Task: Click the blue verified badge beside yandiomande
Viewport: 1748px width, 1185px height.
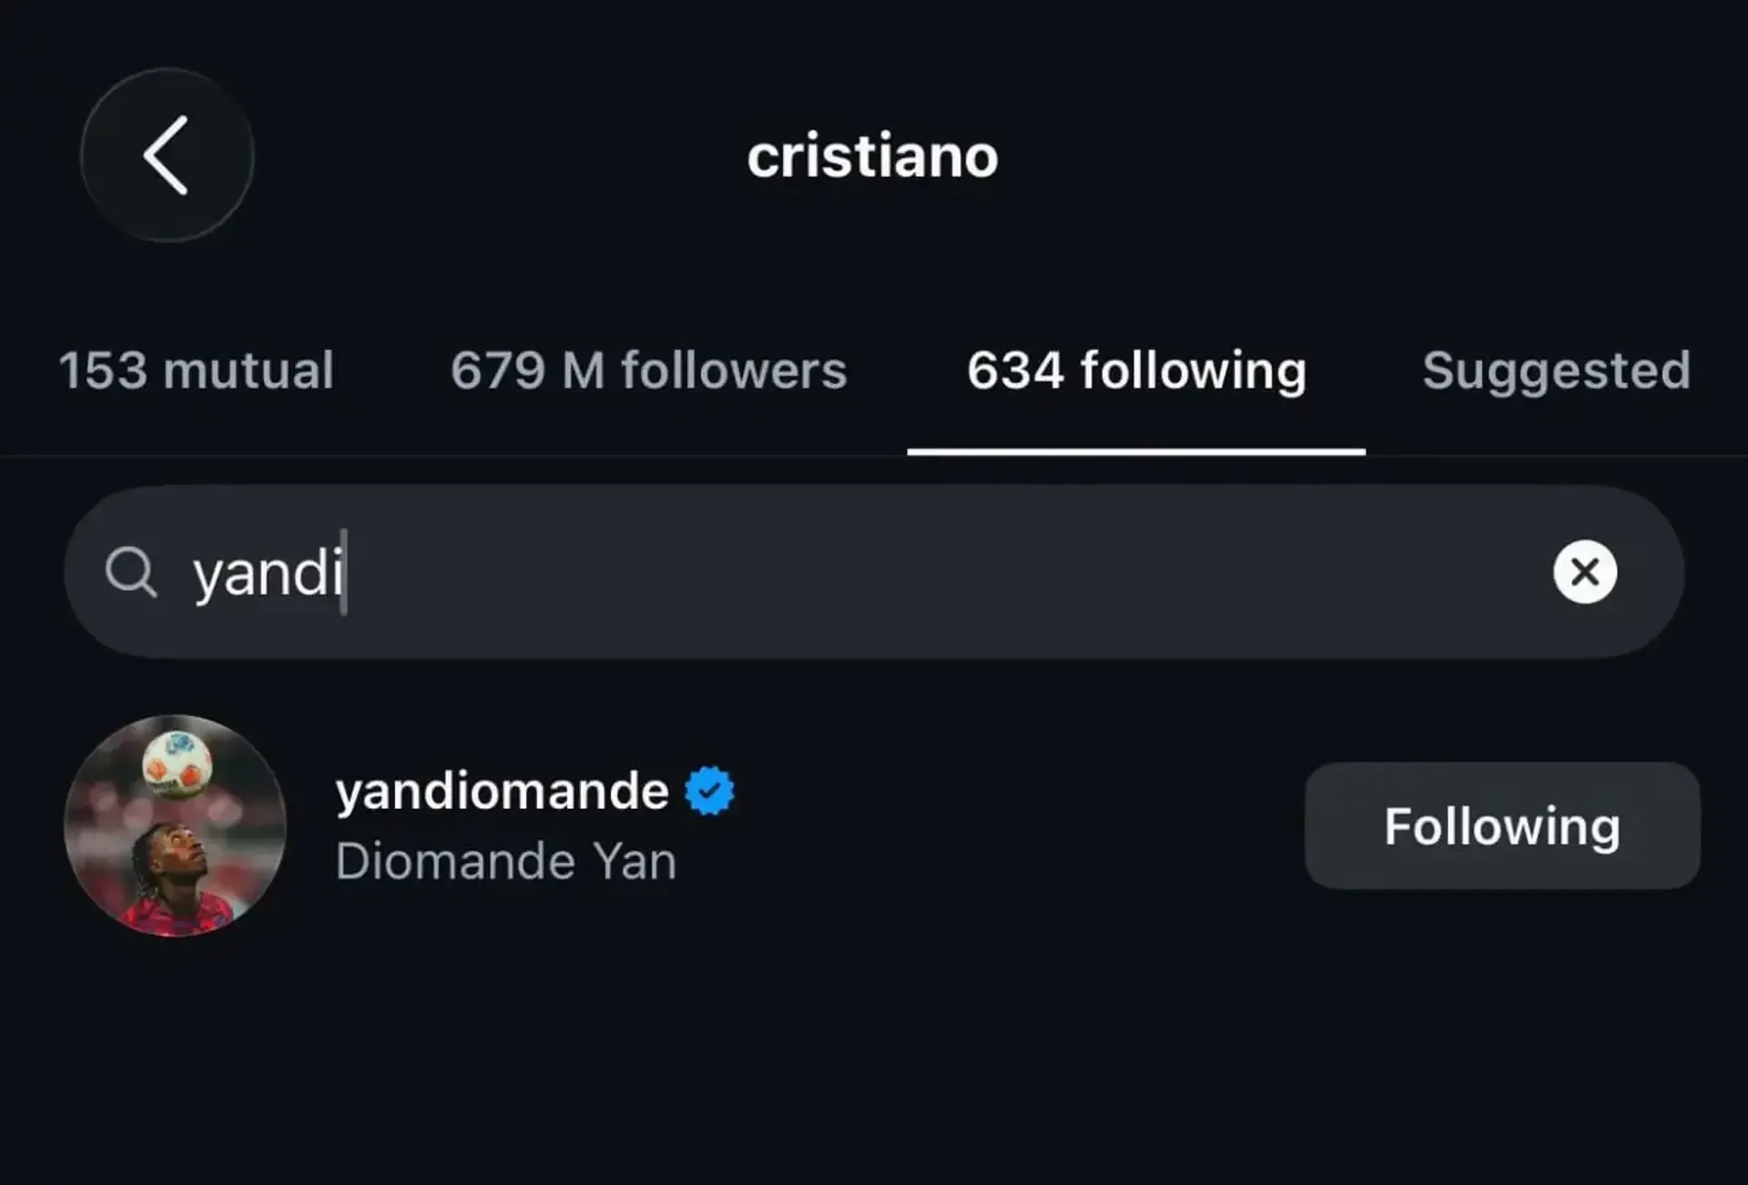Action: tap(709, 790)
